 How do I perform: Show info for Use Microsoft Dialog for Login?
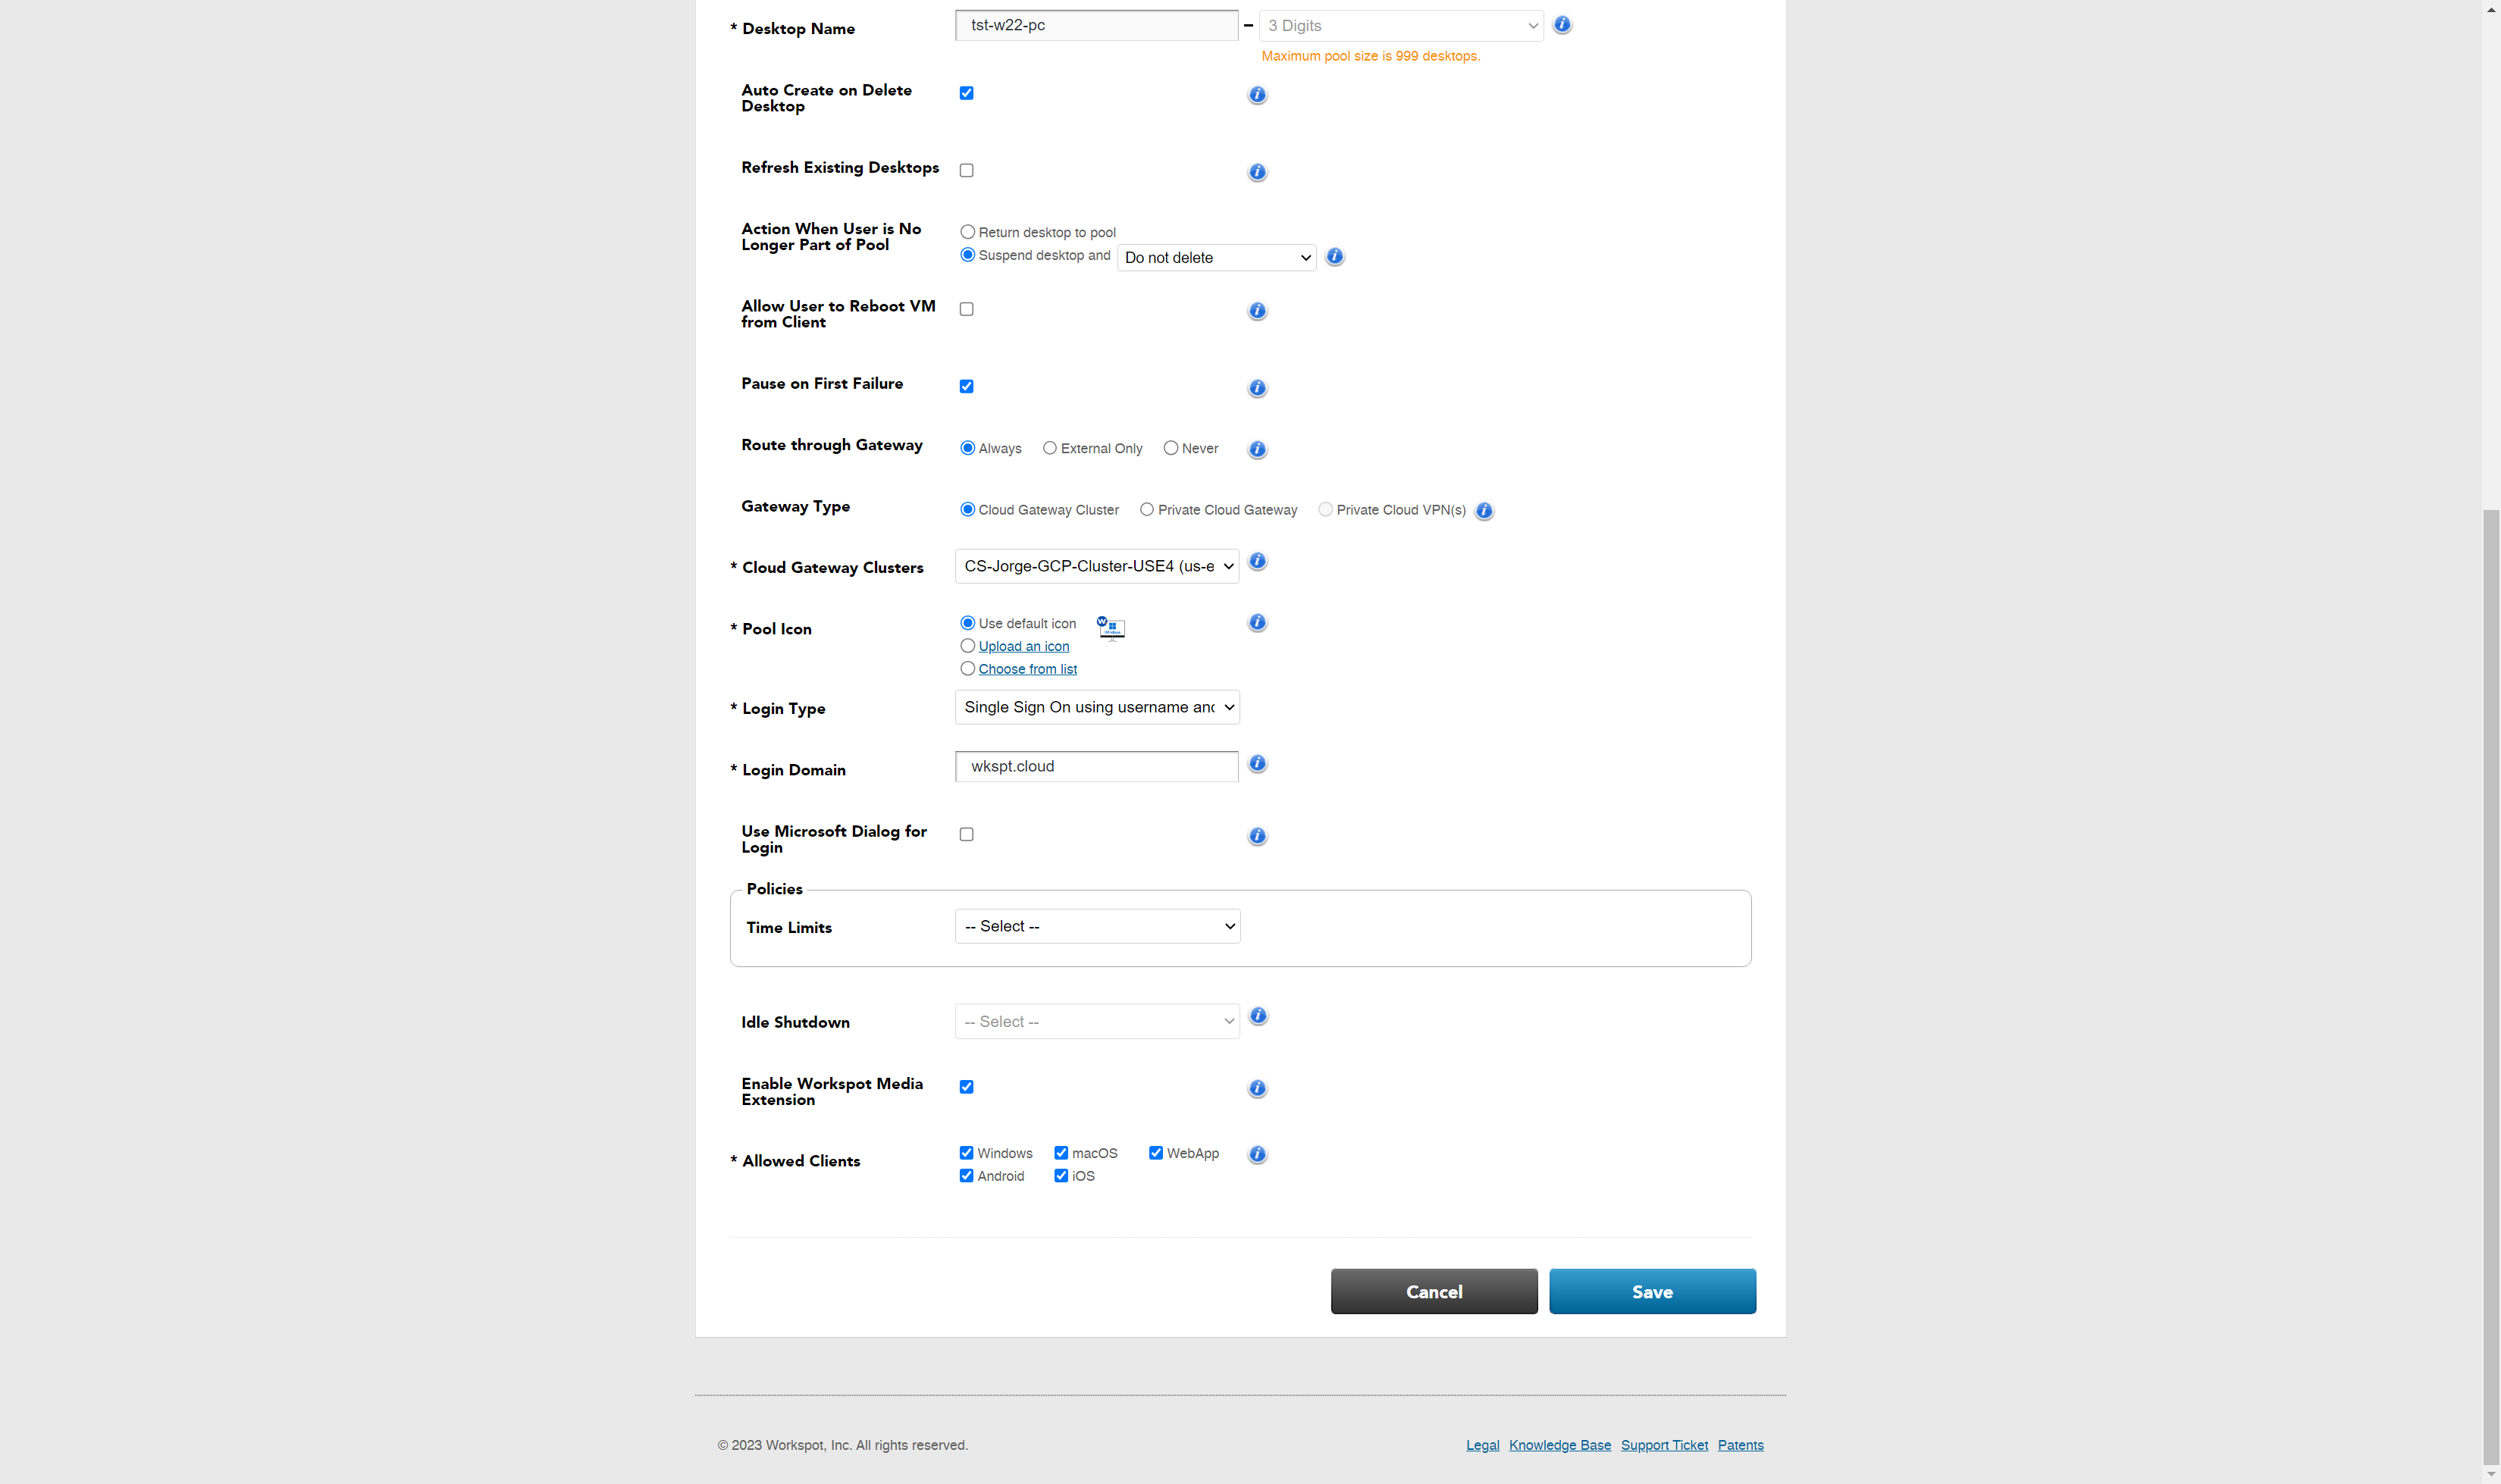pyautogui.click(x=1257, y=836)
